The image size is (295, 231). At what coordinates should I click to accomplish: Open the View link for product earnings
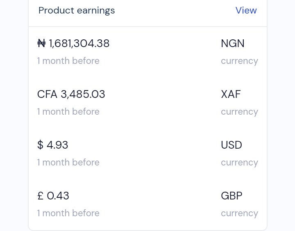(x=246, y=10)
